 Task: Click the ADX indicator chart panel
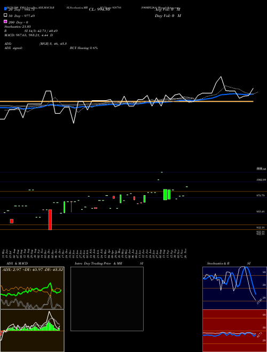32,288
